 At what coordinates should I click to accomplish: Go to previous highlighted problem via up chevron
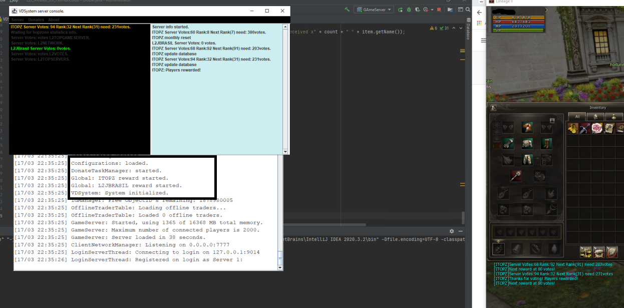(454, 28)
